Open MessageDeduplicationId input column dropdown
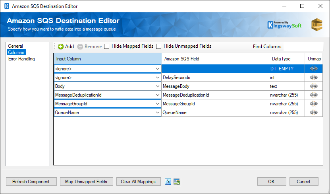 click(157, 95)
